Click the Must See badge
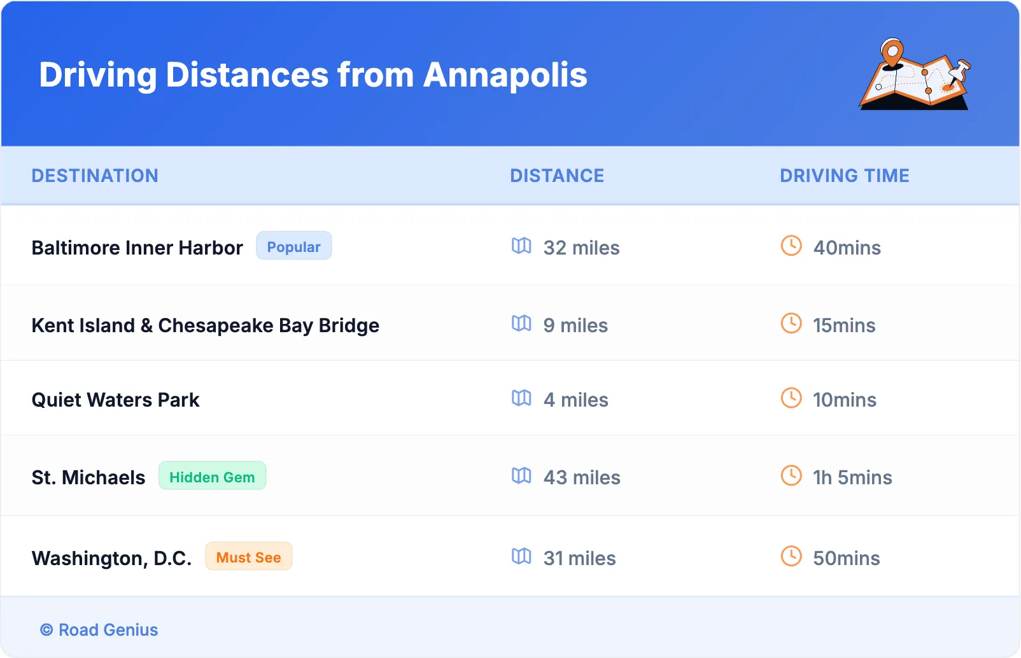This screenshot has width=1021, height=658. point(248,557)
